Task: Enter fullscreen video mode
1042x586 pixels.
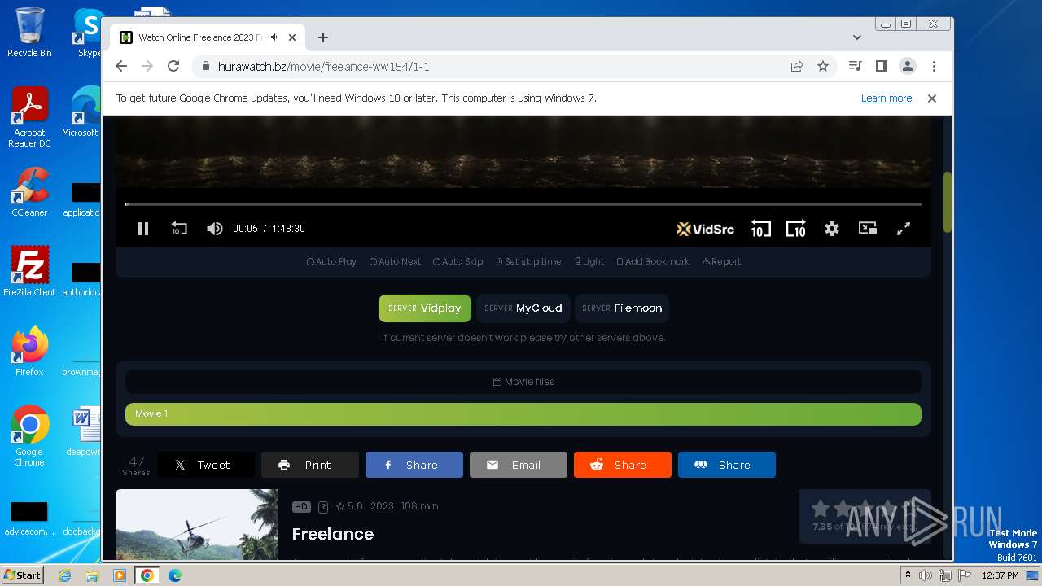Action: (904, 229)
